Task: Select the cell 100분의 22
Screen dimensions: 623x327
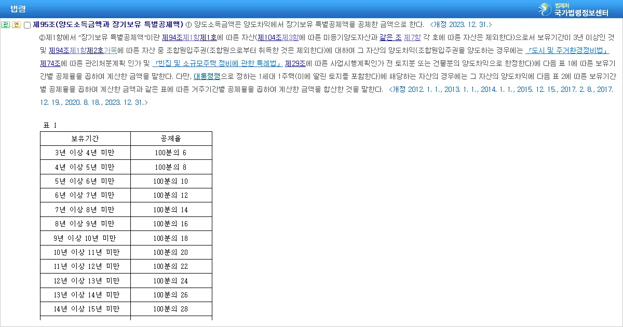Action: tap(171, 266)
